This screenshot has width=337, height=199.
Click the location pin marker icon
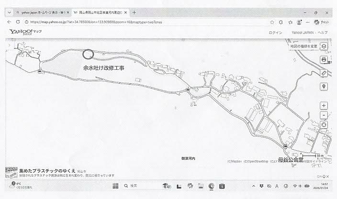pos(324,87)
